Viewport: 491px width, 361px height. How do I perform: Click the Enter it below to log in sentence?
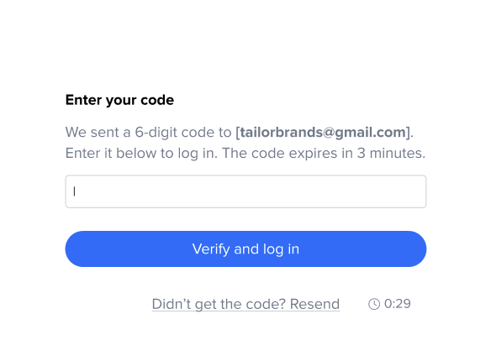click(x=141, y=153)
